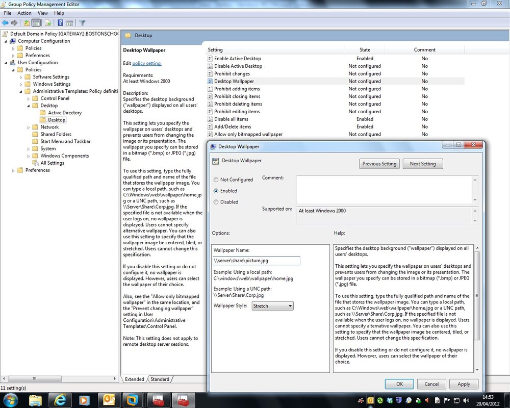This screenshot has height=408, width=510.
Task: Click the Apply button
Action: [x=464, y=384]
